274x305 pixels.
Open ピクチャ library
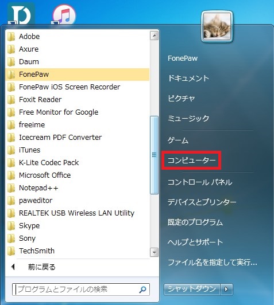[181, 98]
